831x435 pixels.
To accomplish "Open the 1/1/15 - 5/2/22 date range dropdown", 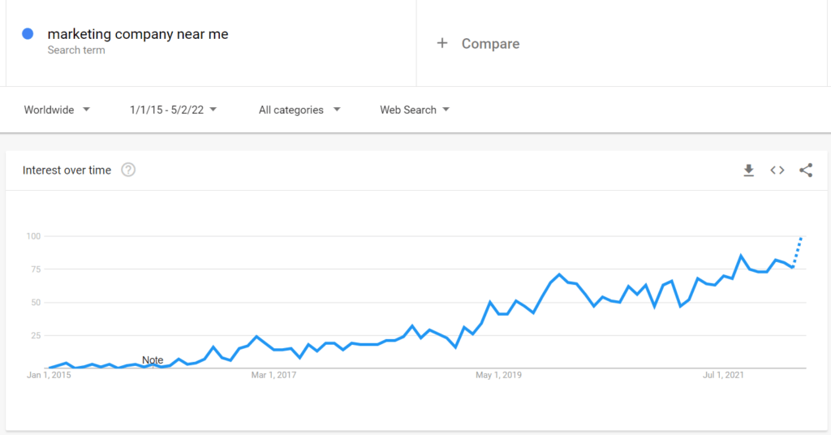I will pyautogui.click(x=174, y=110).
